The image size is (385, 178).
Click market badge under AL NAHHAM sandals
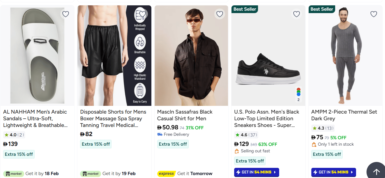click(14, 174)
